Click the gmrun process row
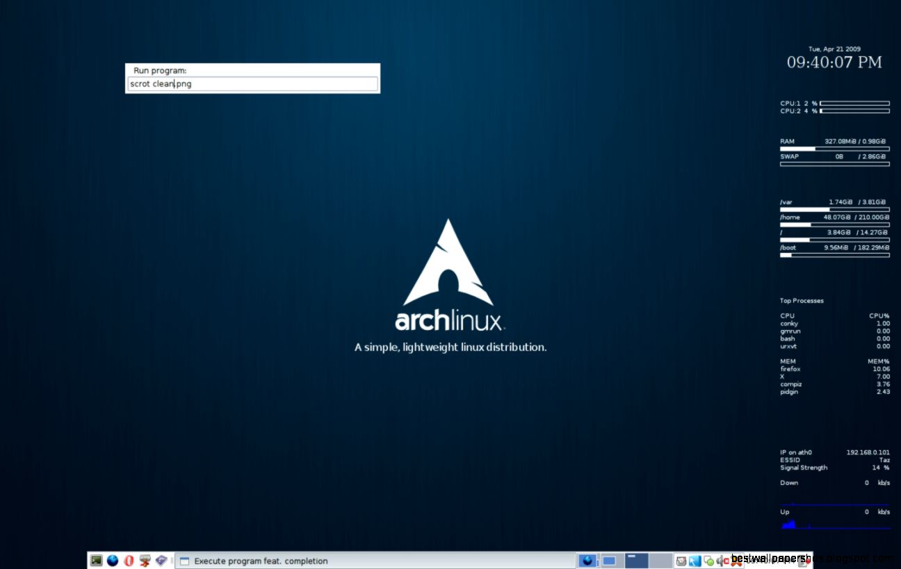Viewport: 901px width, 569px height. click(834, 331)
